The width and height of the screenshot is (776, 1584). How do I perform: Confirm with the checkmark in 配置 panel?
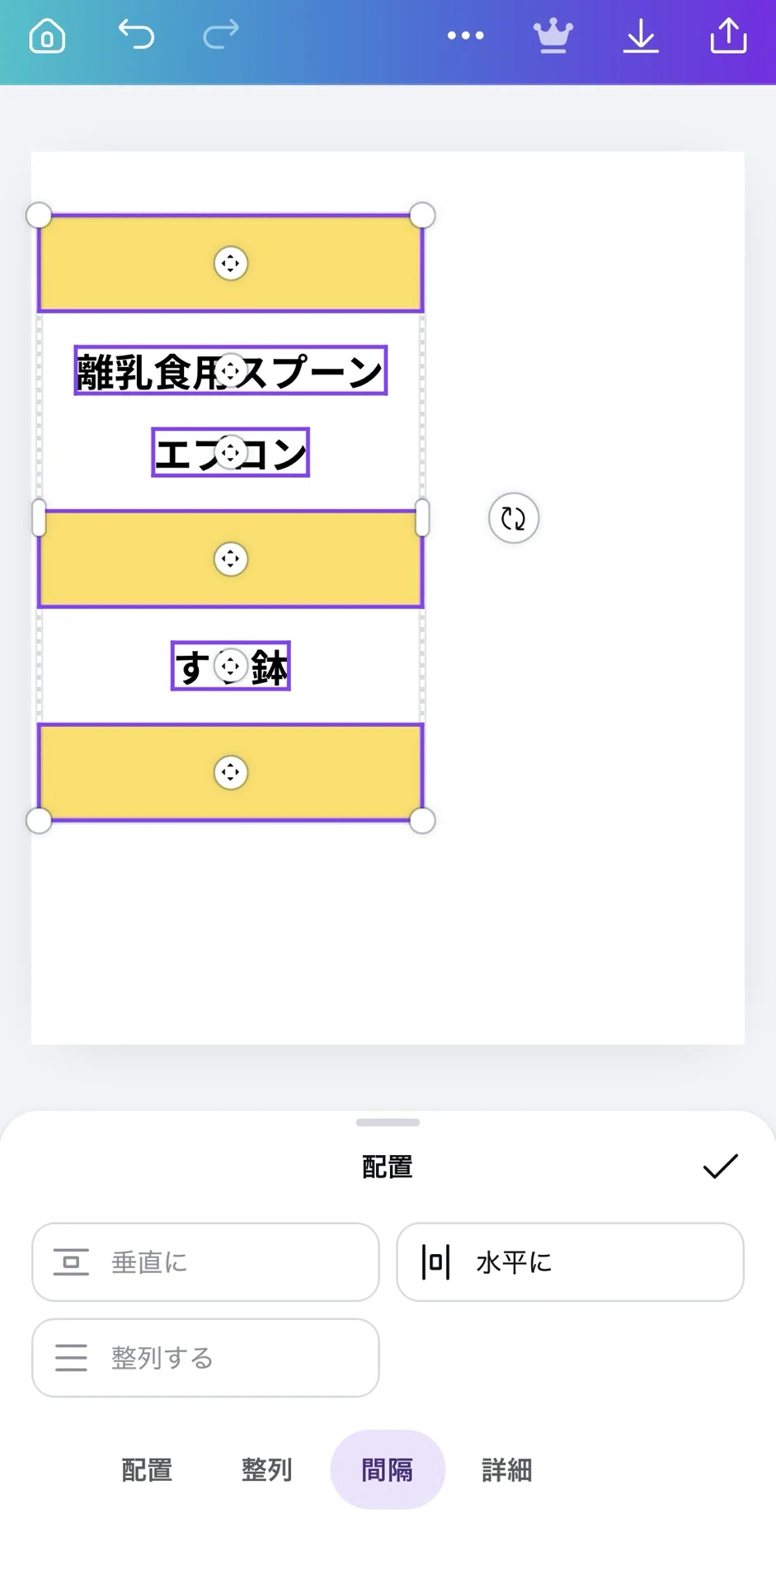[720, 1166]
